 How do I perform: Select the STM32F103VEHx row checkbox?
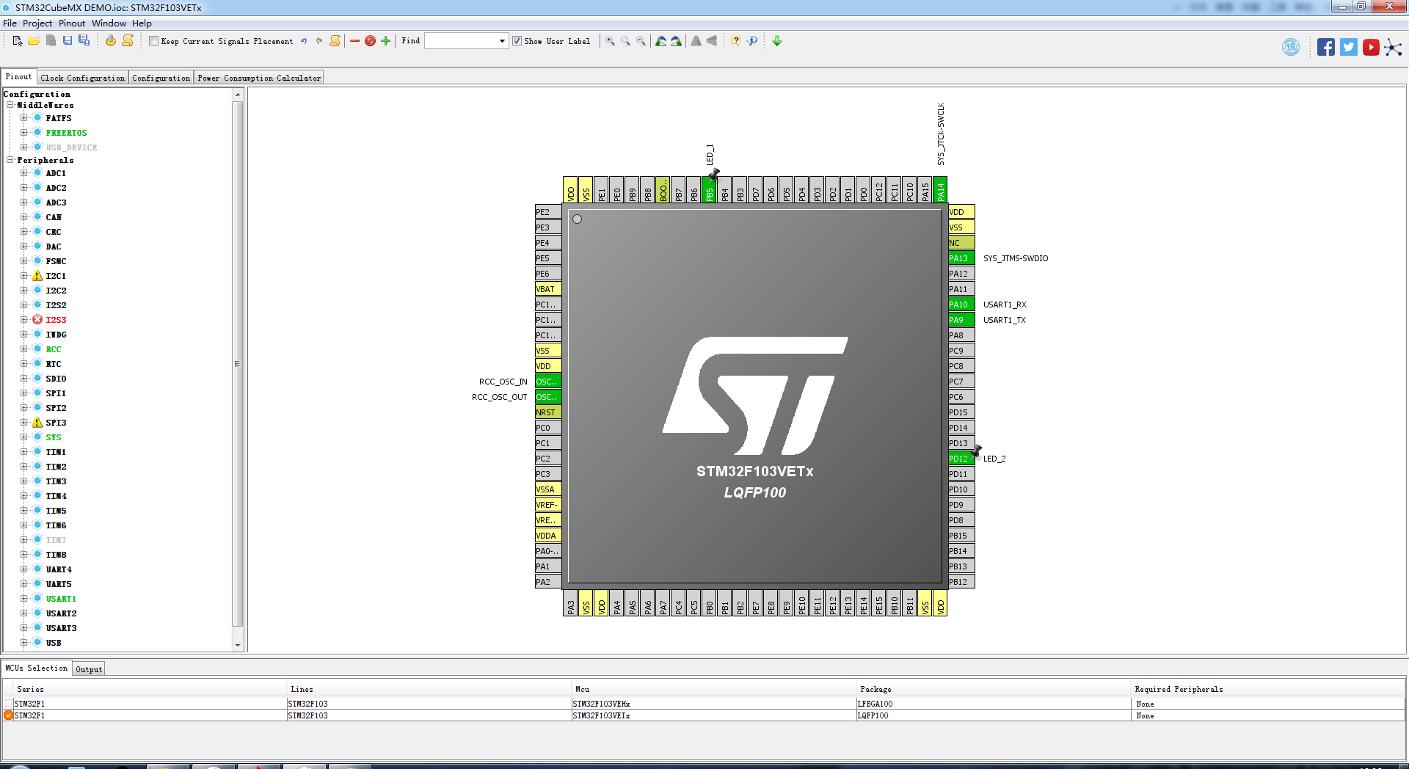[x=9, y=704]
